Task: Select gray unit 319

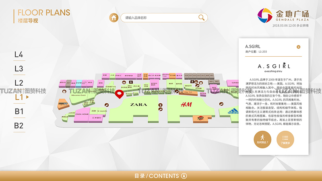Action: [186, 76]
